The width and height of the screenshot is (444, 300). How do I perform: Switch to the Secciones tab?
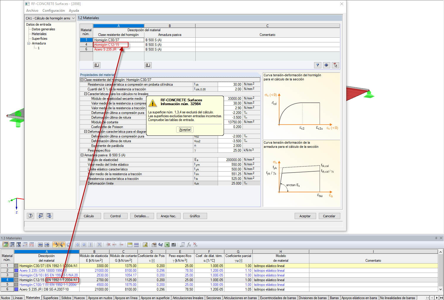[214, 298]
